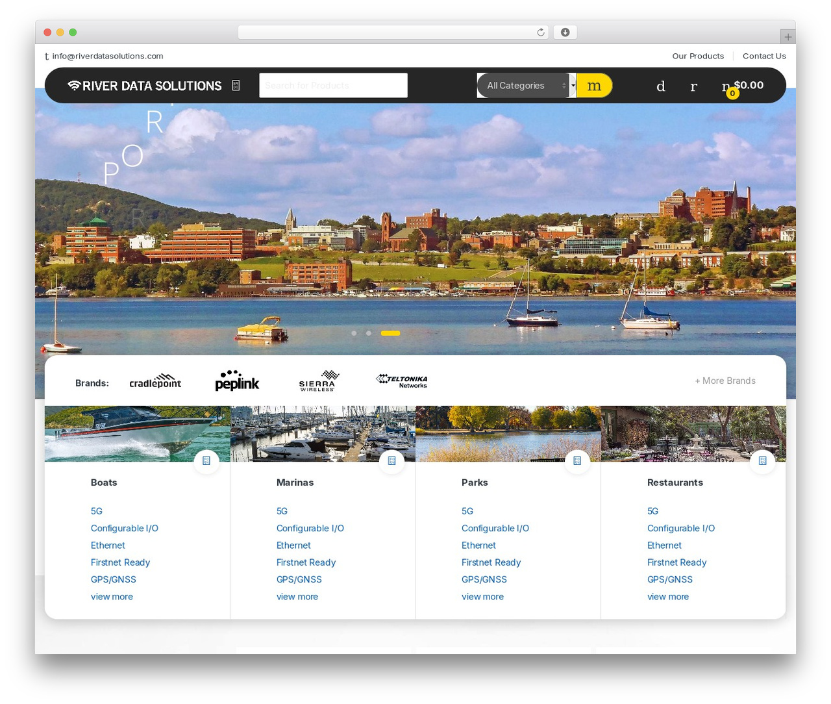Viewport: 831px width, 704px height.
Task: Click the River Data Solutions logo
Action: (x=144, y=86)
